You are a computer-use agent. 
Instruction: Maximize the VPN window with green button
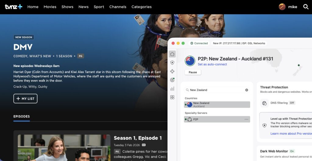click(x=183, y=43)
